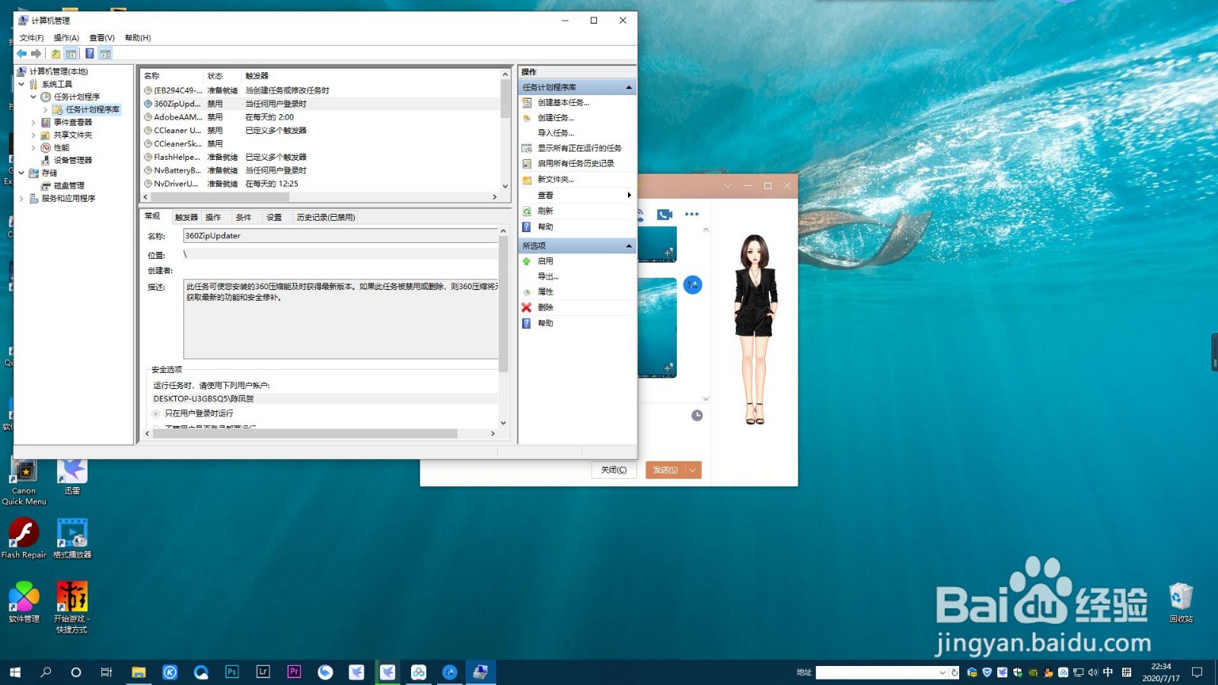
Task: Click the 发送(S) send button
Action: coord(665,470)
